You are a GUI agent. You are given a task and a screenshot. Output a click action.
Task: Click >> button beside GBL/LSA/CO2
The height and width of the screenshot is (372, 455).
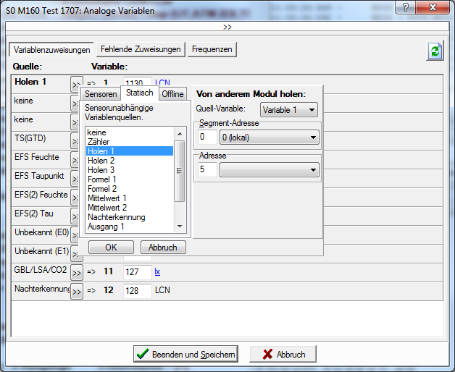76,273
